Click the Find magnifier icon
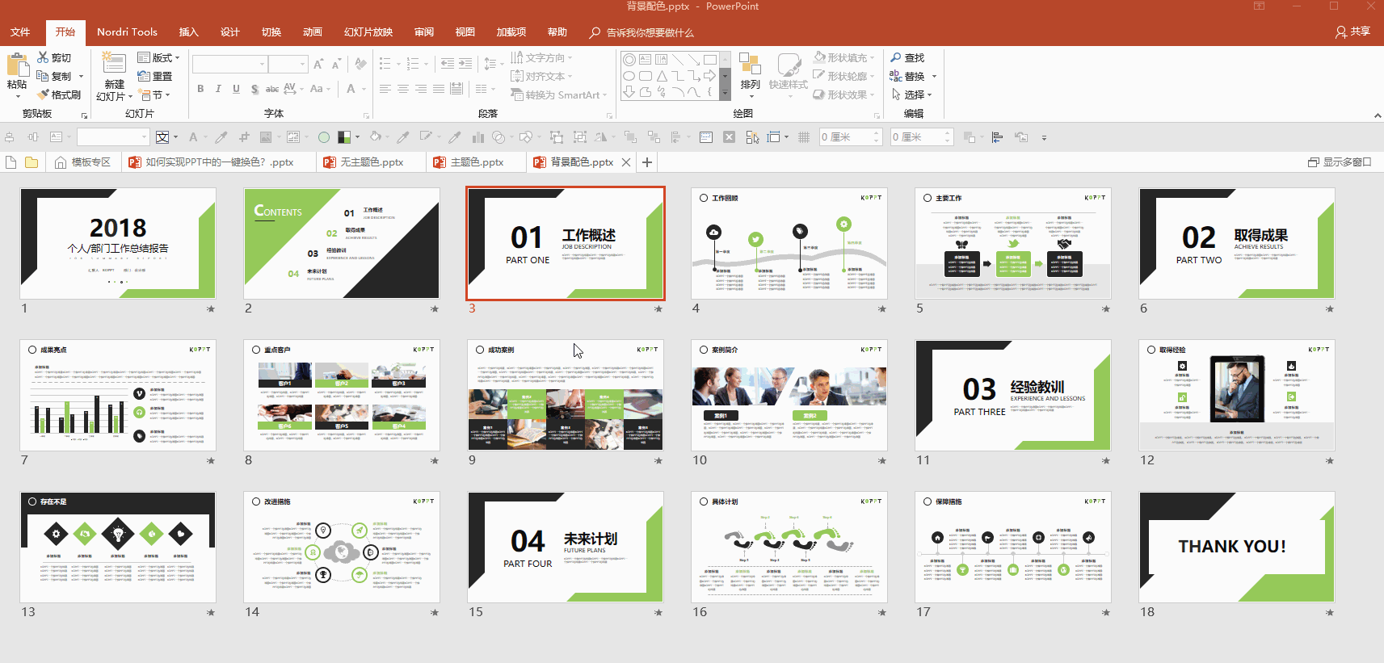 point(895,57)
